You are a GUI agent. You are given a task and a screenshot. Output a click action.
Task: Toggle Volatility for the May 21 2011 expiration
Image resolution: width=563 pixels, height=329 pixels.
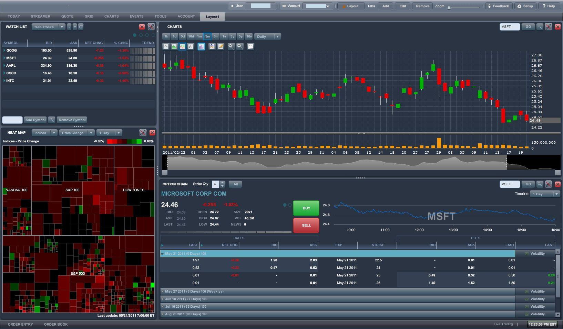point(536,253)
